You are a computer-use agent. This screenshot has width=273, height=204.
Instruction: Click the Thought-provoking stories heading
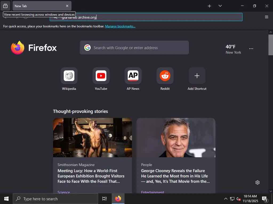pyautogui.click(x=81, y=111)
